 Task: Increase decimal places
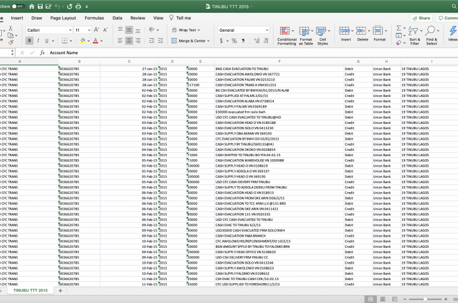click(x=257, y=41)
